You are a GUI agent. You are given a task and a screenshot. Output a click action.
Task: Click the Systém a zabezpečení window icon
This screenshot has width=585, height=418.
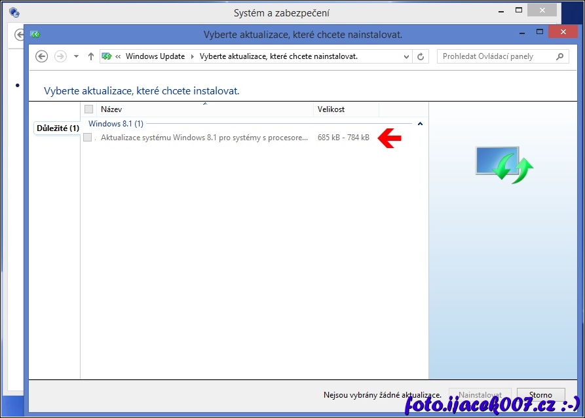14,12
